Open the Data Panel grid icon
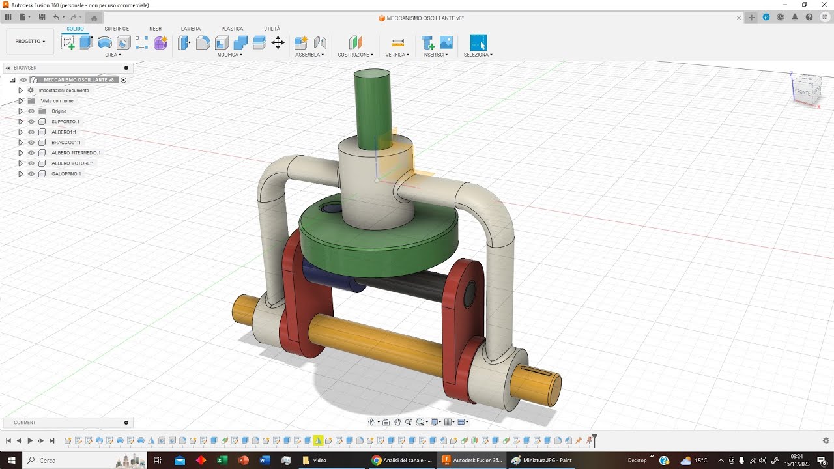 pyautogui.click(x=8, y=17)
